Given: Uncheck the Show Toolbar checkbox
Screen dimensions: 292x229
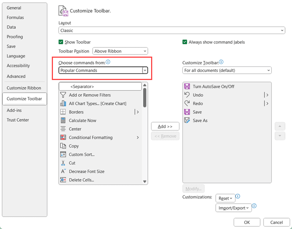Looking at the screenshot, I should [61, 42].
